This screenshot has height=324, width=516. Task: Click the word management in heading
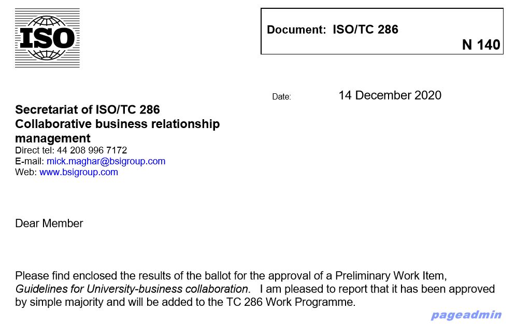click(x=53, y=138)
